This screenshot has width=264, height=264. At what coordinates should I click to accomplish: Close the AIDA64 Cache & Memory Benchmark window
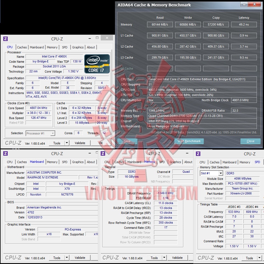click(x=255, y=4)
